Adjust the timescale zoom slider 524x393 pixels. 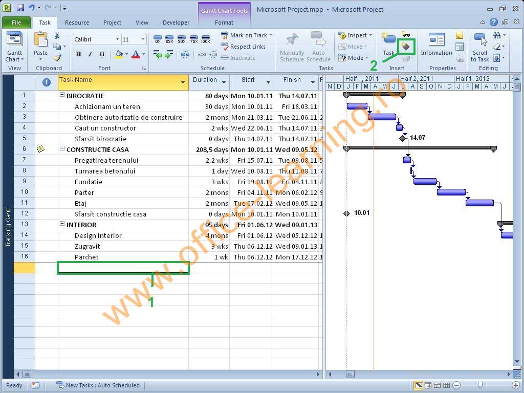tap(480, 385)
